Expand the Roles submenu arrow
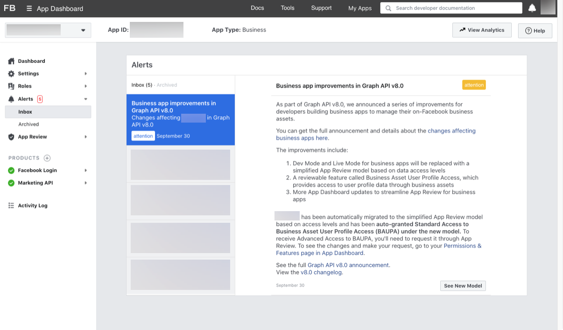 pos(86,86)
